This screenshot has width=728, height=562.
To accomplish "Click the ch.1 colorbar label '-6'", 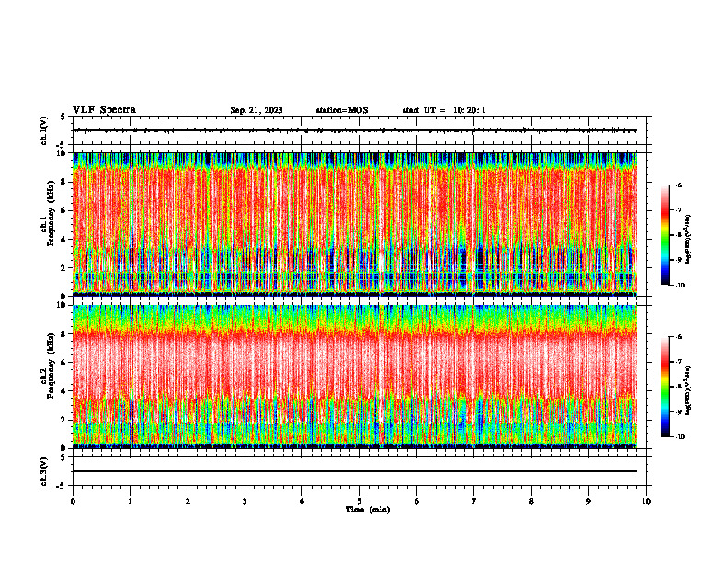I will coord(678,185).
